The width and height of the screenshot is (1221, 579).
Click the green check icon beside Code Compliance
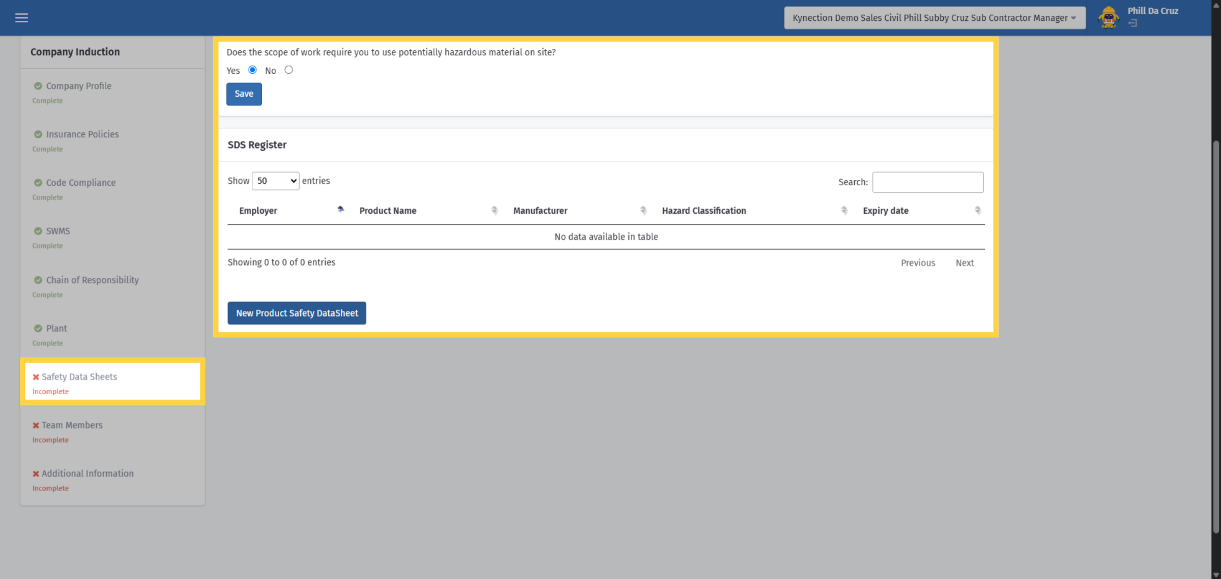38,183
